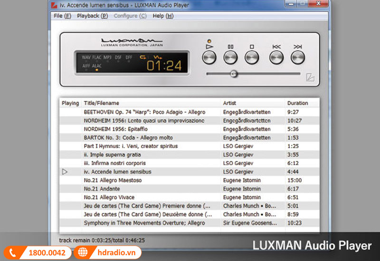
Task: Skip to next track knob
Action: pyautogui.click(x=298, y=57)
